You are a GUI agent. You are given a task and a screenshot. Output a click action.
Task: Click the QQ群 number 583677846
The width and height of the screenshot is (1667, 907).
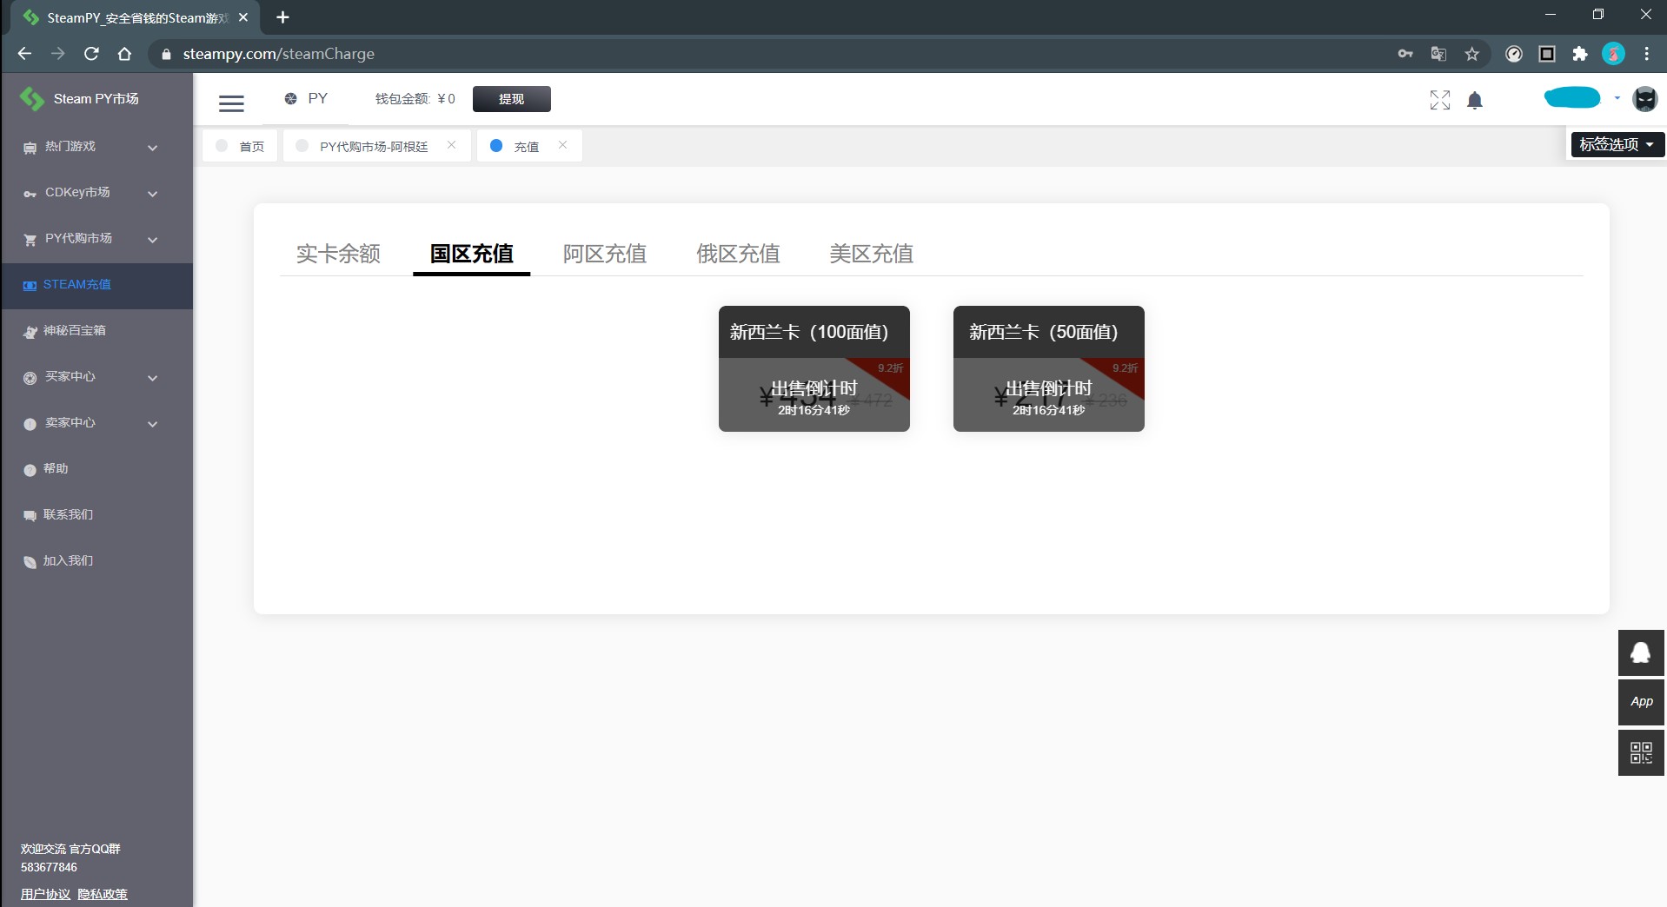click(49, 867)
